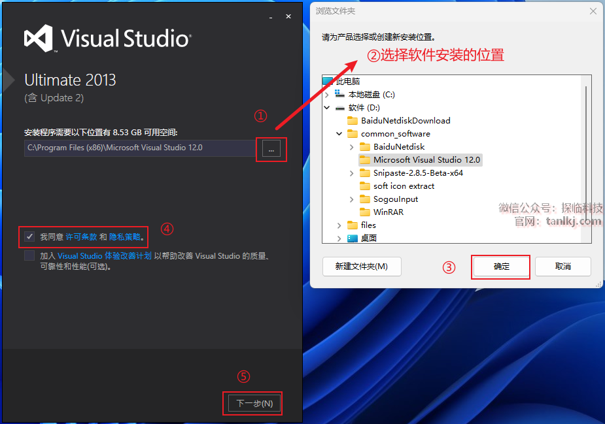Select 此电脑 root in folder tree
The image size is (605, 424).
347,81
